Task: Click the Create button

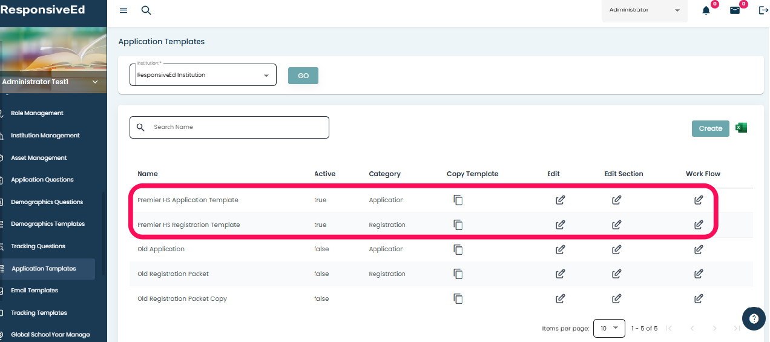Action: pos(710,128)
